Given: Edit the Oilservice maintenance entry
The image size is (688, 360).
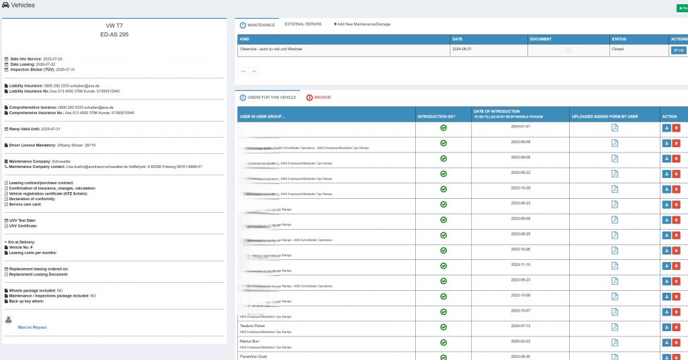Looking at the screenshot, I should point(678,50).
